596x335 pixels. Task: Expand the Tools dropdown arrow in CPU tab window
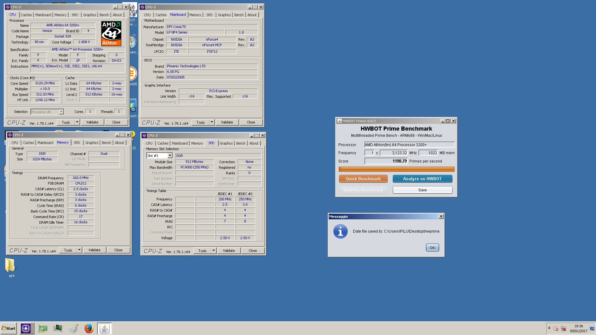(77, 122)
